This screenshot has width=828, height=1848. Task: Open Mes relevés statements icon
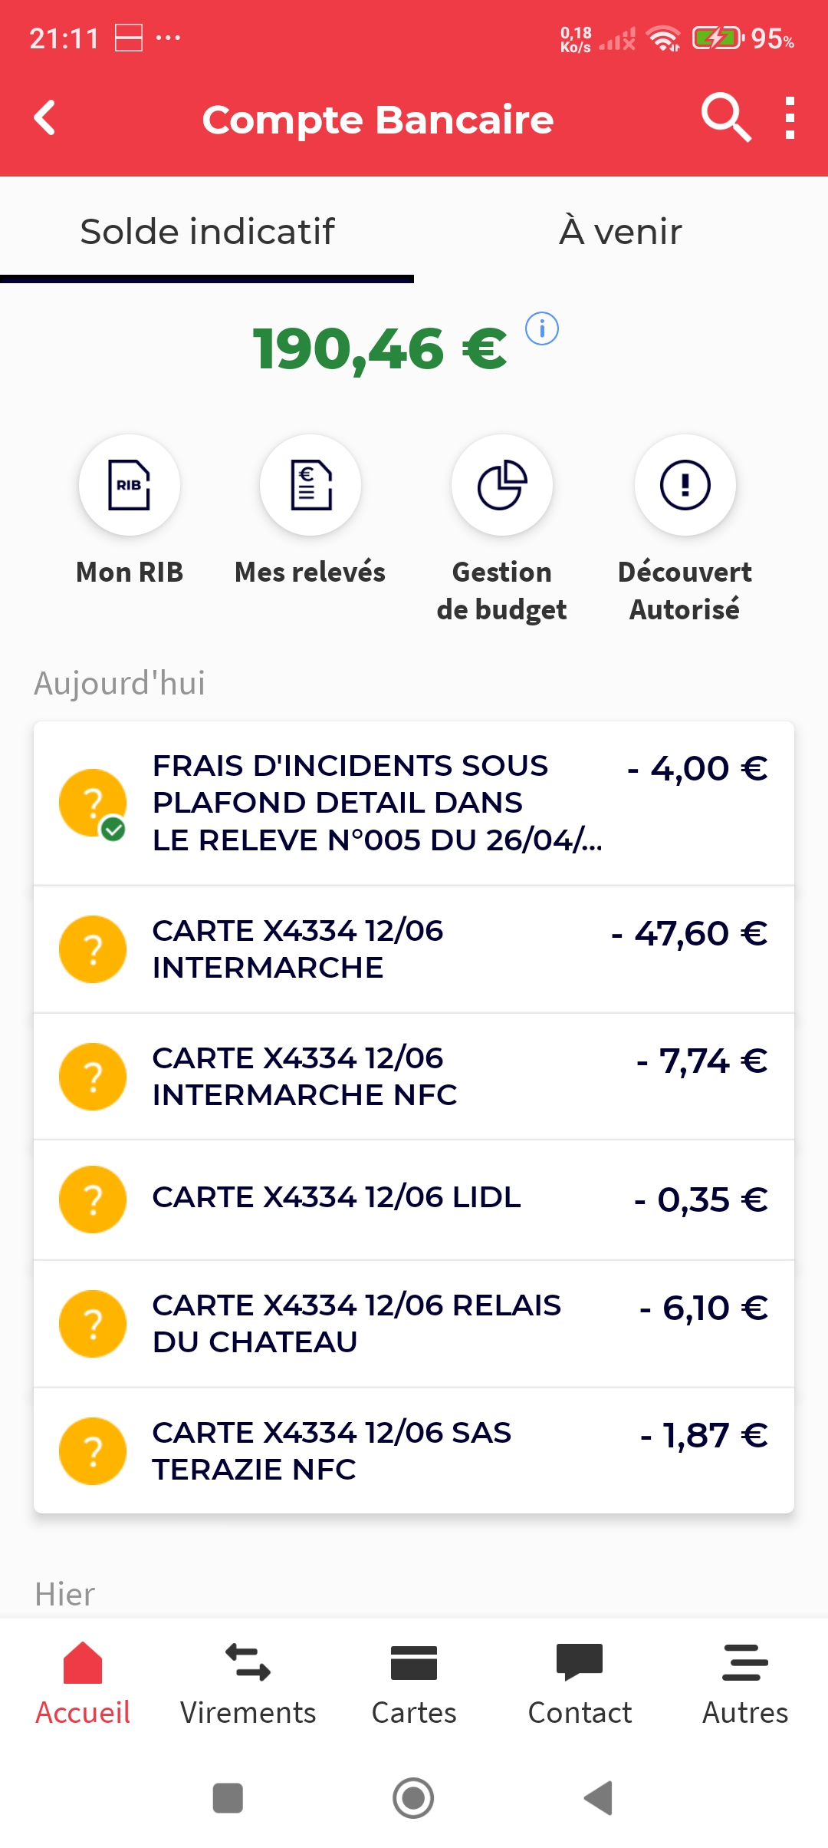pos(310,485)
